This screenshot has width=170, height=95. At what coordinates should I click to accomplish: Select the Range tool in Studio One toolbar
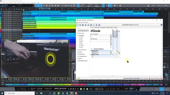(x=41, y=6)
